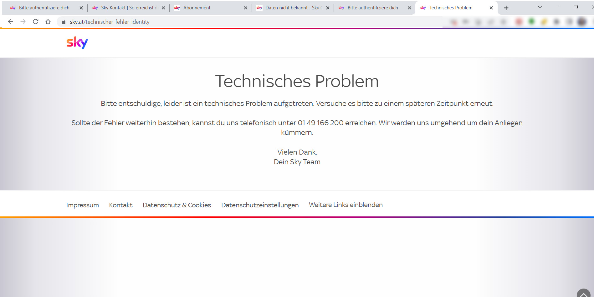Open the browser home page icon

pyautogui.click(x=48, y=22)
